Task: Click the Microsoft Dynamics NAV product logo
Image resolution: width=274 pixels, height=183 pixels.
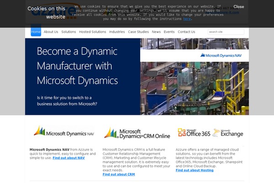Action: point(64,131)
